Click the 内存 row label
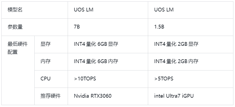This screenshot has height=107, width=235. tap(46, 61)
